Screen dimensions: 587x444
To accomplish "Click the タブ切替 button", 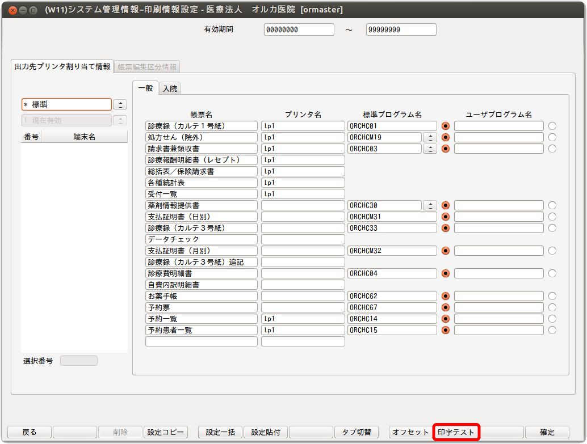I will (x=357, y=432).
